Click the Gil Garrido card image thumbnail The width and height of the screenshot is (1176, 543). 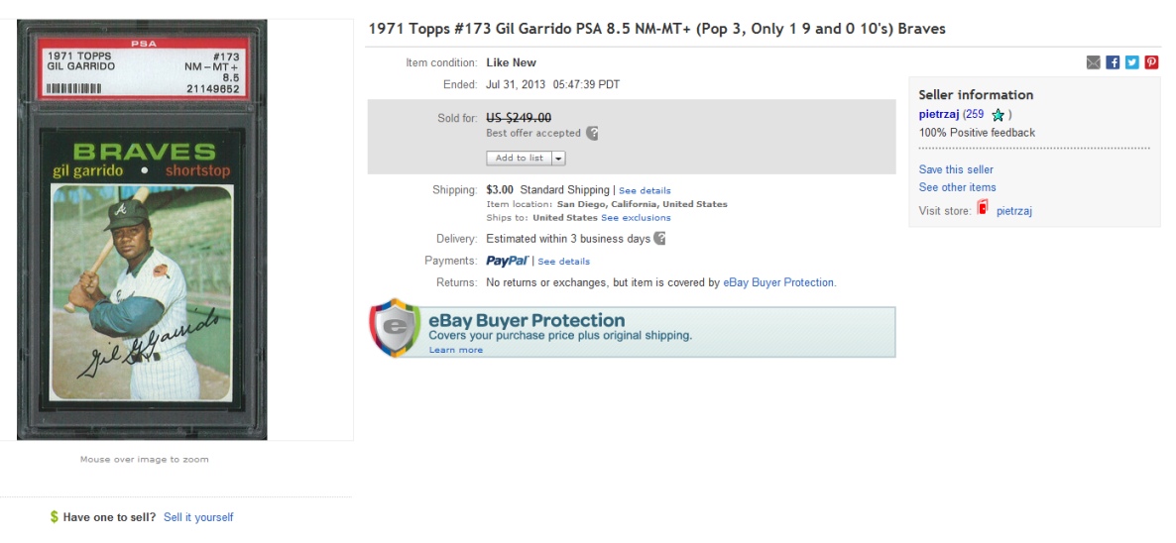[142, 230]
